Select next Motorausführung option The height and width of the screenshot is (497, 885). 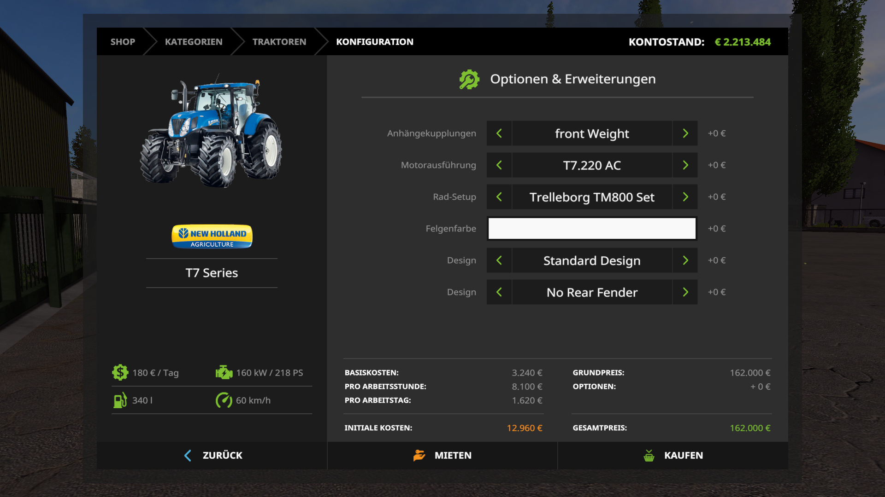(685, 165)
